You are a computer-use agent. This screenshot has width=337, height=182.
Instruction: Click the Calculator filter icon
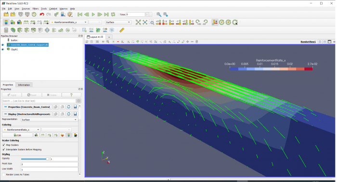coord(6,30)
